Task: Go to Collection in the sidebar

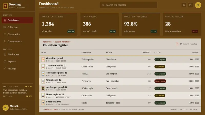Action: 17,27
